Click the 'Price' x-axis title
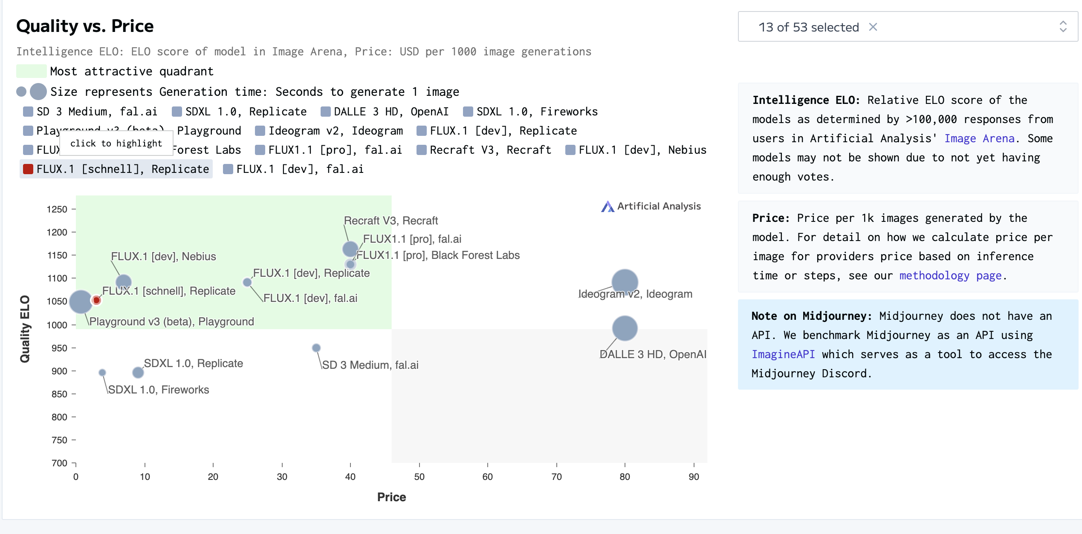This screenshot has width=1082, height=534. point(391,497)
